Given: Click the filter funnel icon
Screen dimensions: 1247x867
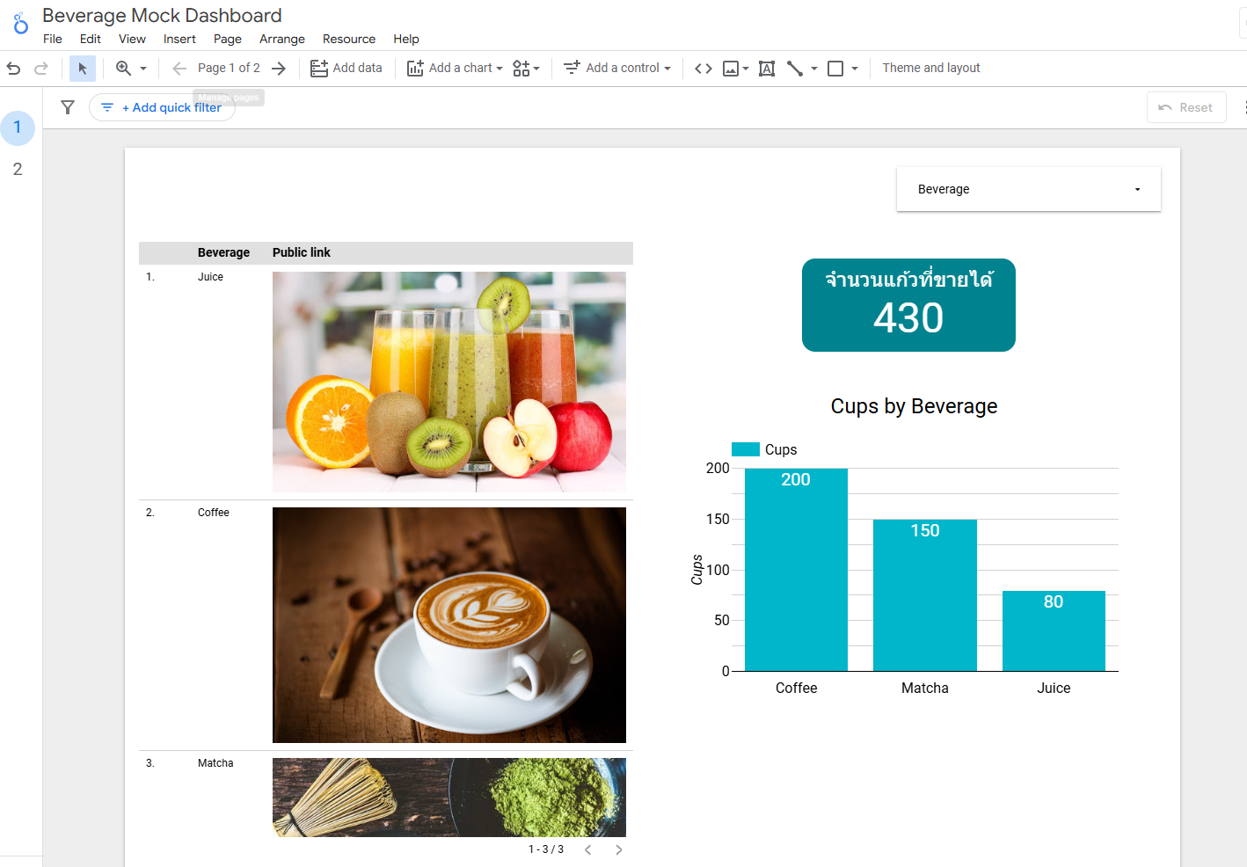Looking at the screenshot, I should point(68,107).
